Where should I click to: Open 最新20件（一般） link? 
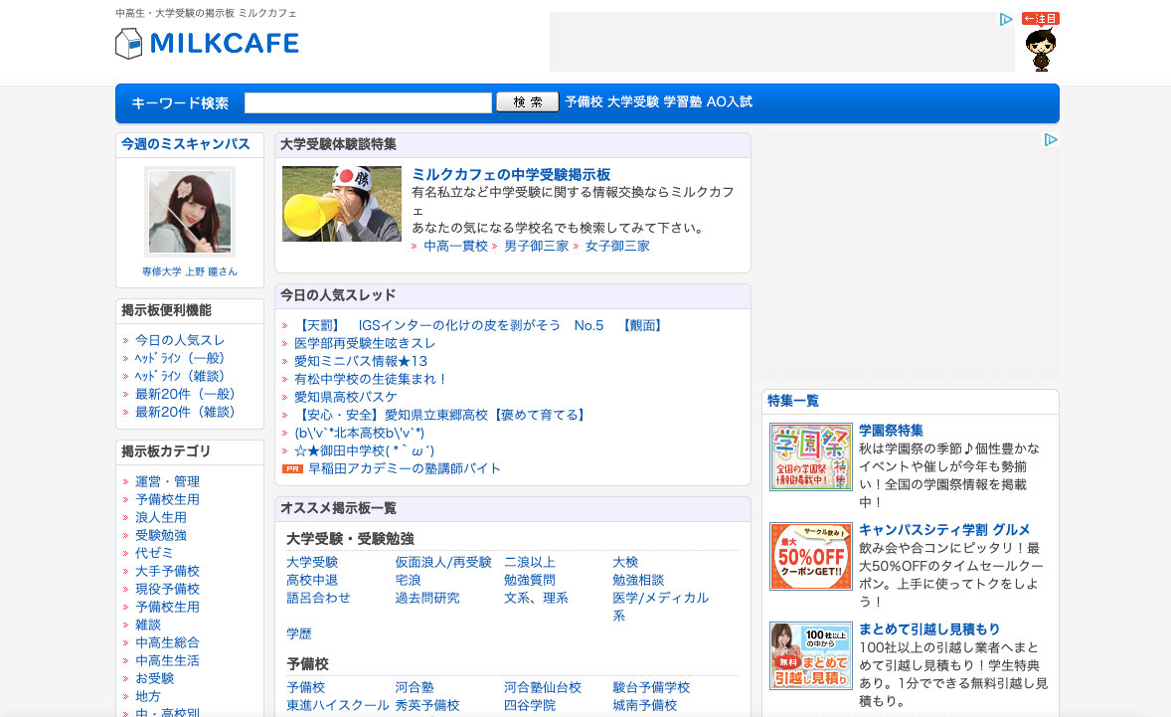185,395
